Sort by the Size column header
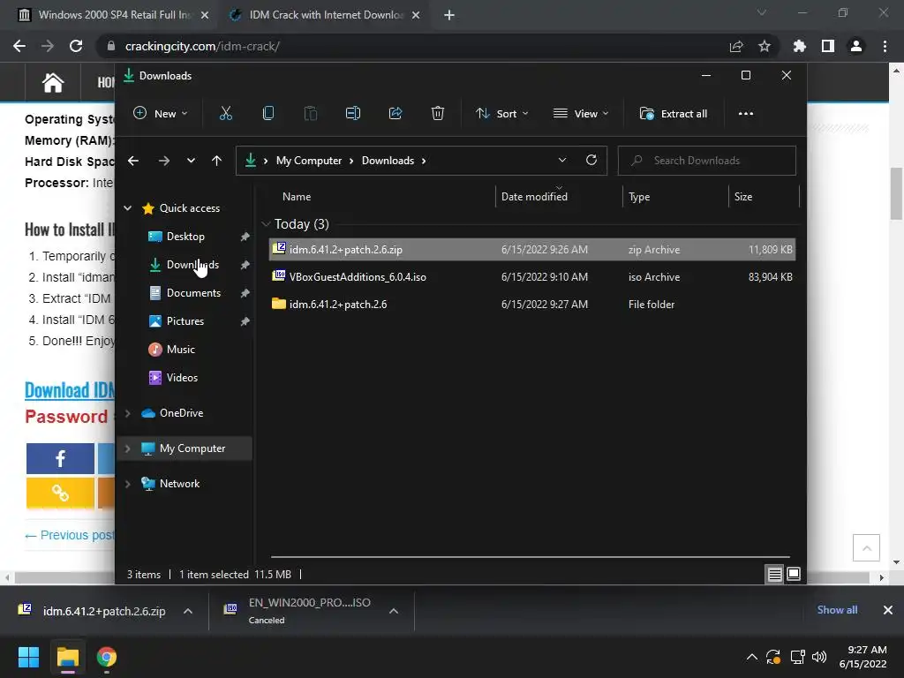The height and width of the screenshot is (678, 904). pos(742,197)
